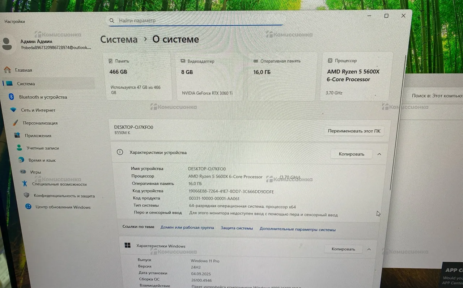Viewport: 463px width, 288px height.
Task: Click the Оперативная память card icon
Action: click(x=256, y=61)
